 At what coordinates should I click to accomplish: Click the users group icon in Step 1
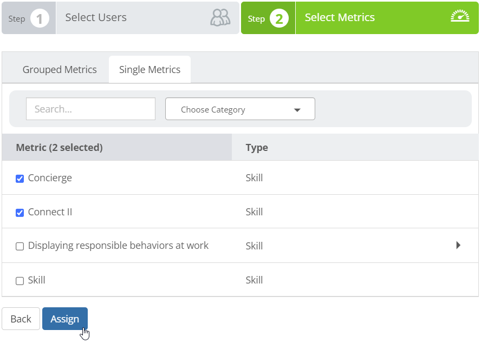tap(220, 17)
